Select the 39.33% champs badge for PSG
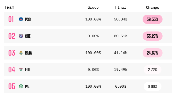The width and height of the screenshot is (173, 96). [x=153, y=19]
